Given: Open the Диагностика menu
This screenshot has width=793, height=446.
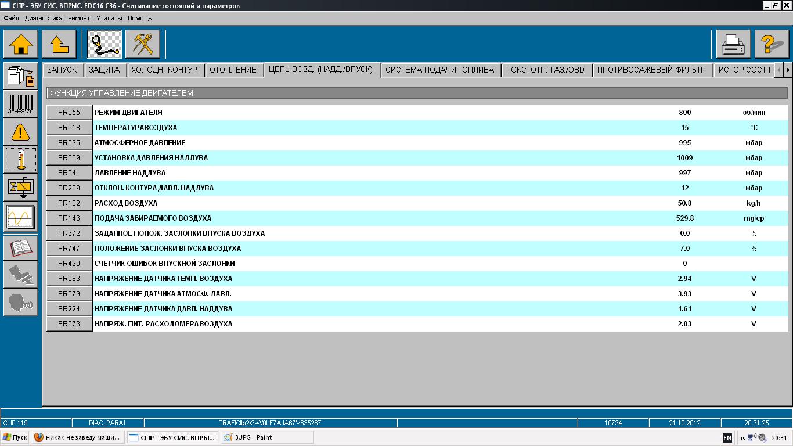Looking at the screenshot, I should [x=44, y=18].
